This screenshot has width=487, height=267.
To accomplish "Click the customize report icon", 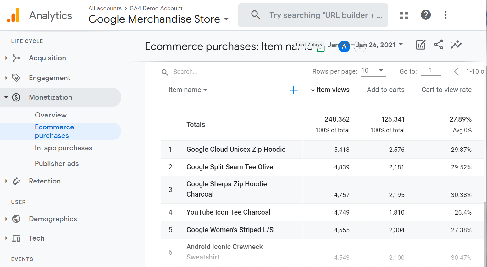I will click(x=420, y=45).
